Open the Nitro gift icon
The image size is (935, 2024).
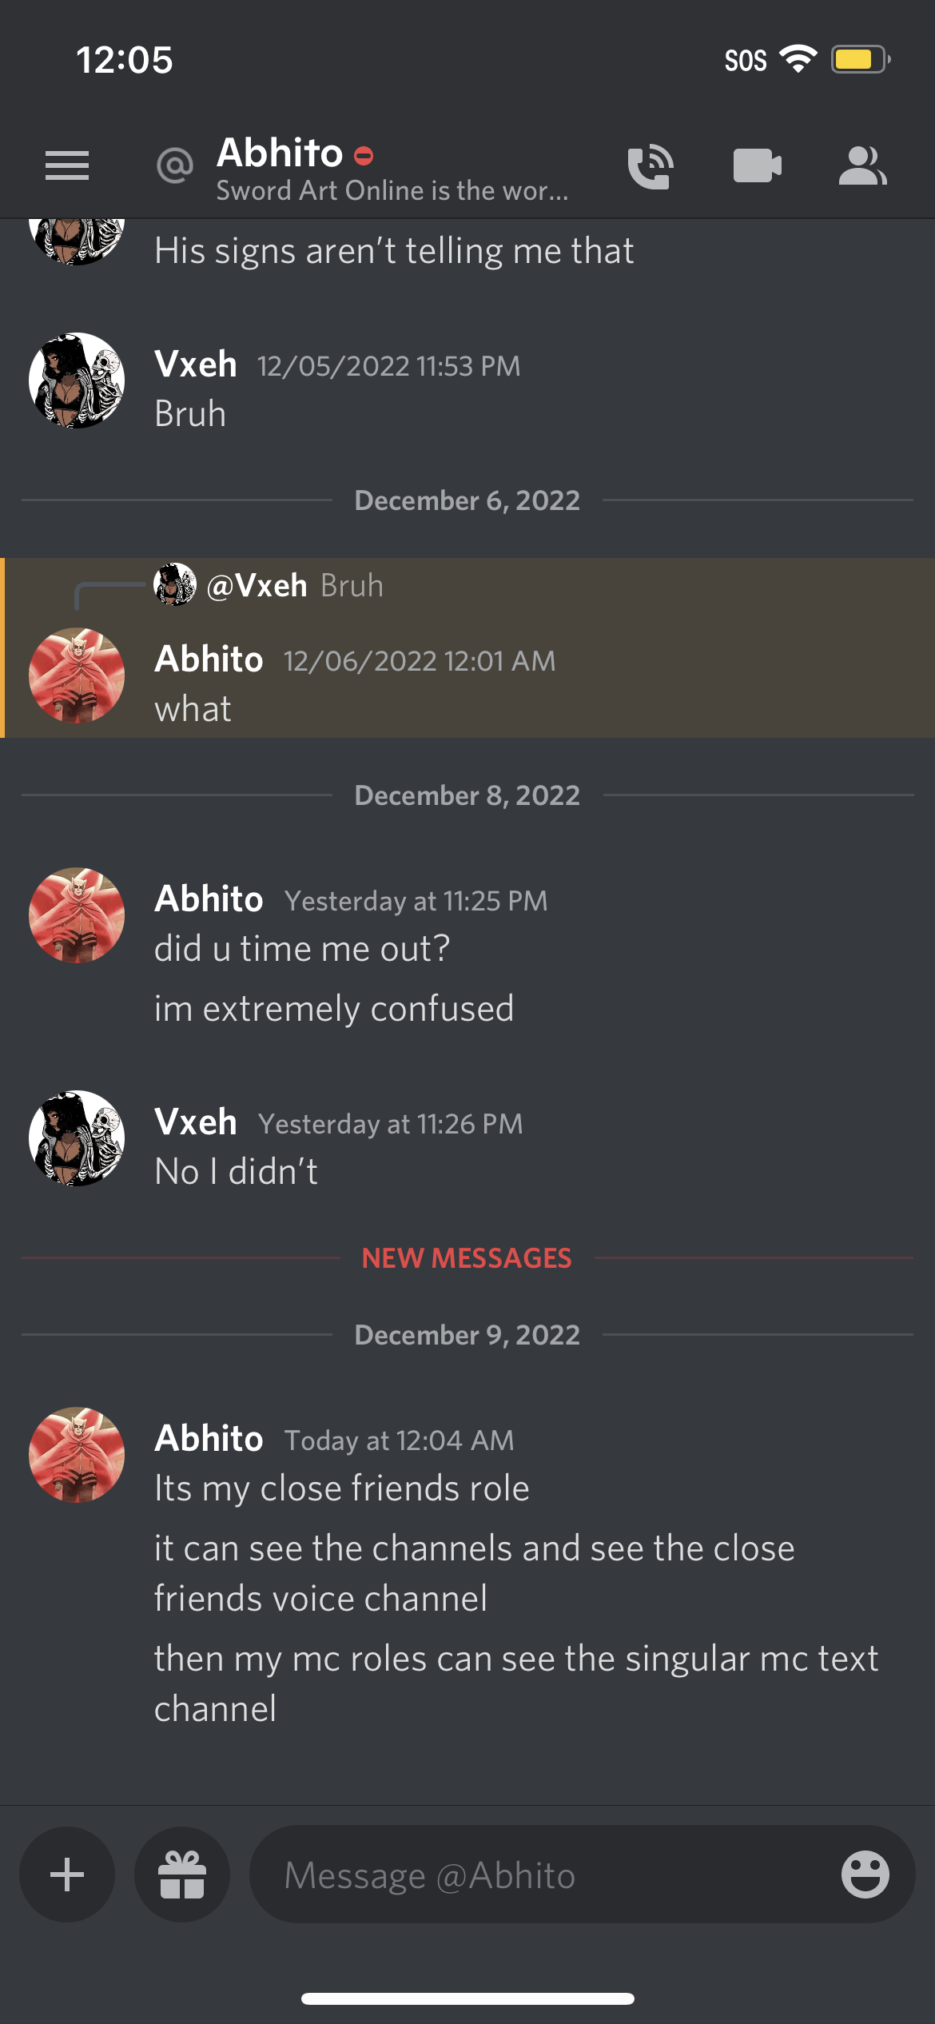(182, 1875)
